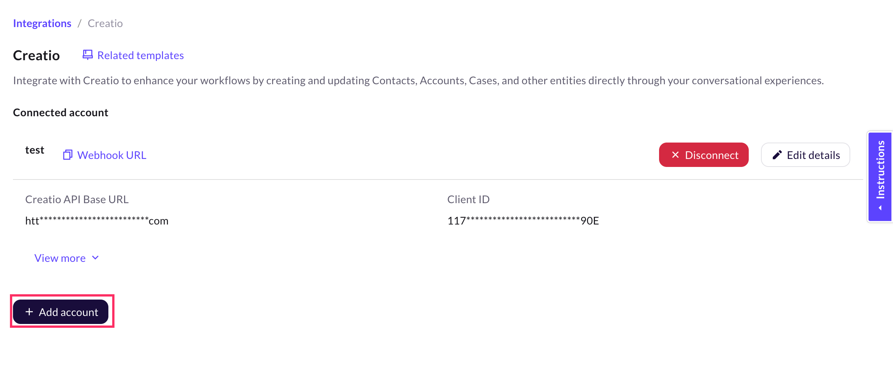Click the pencil icon in Edit details
The image size is (893, 372).
point(777,155)
